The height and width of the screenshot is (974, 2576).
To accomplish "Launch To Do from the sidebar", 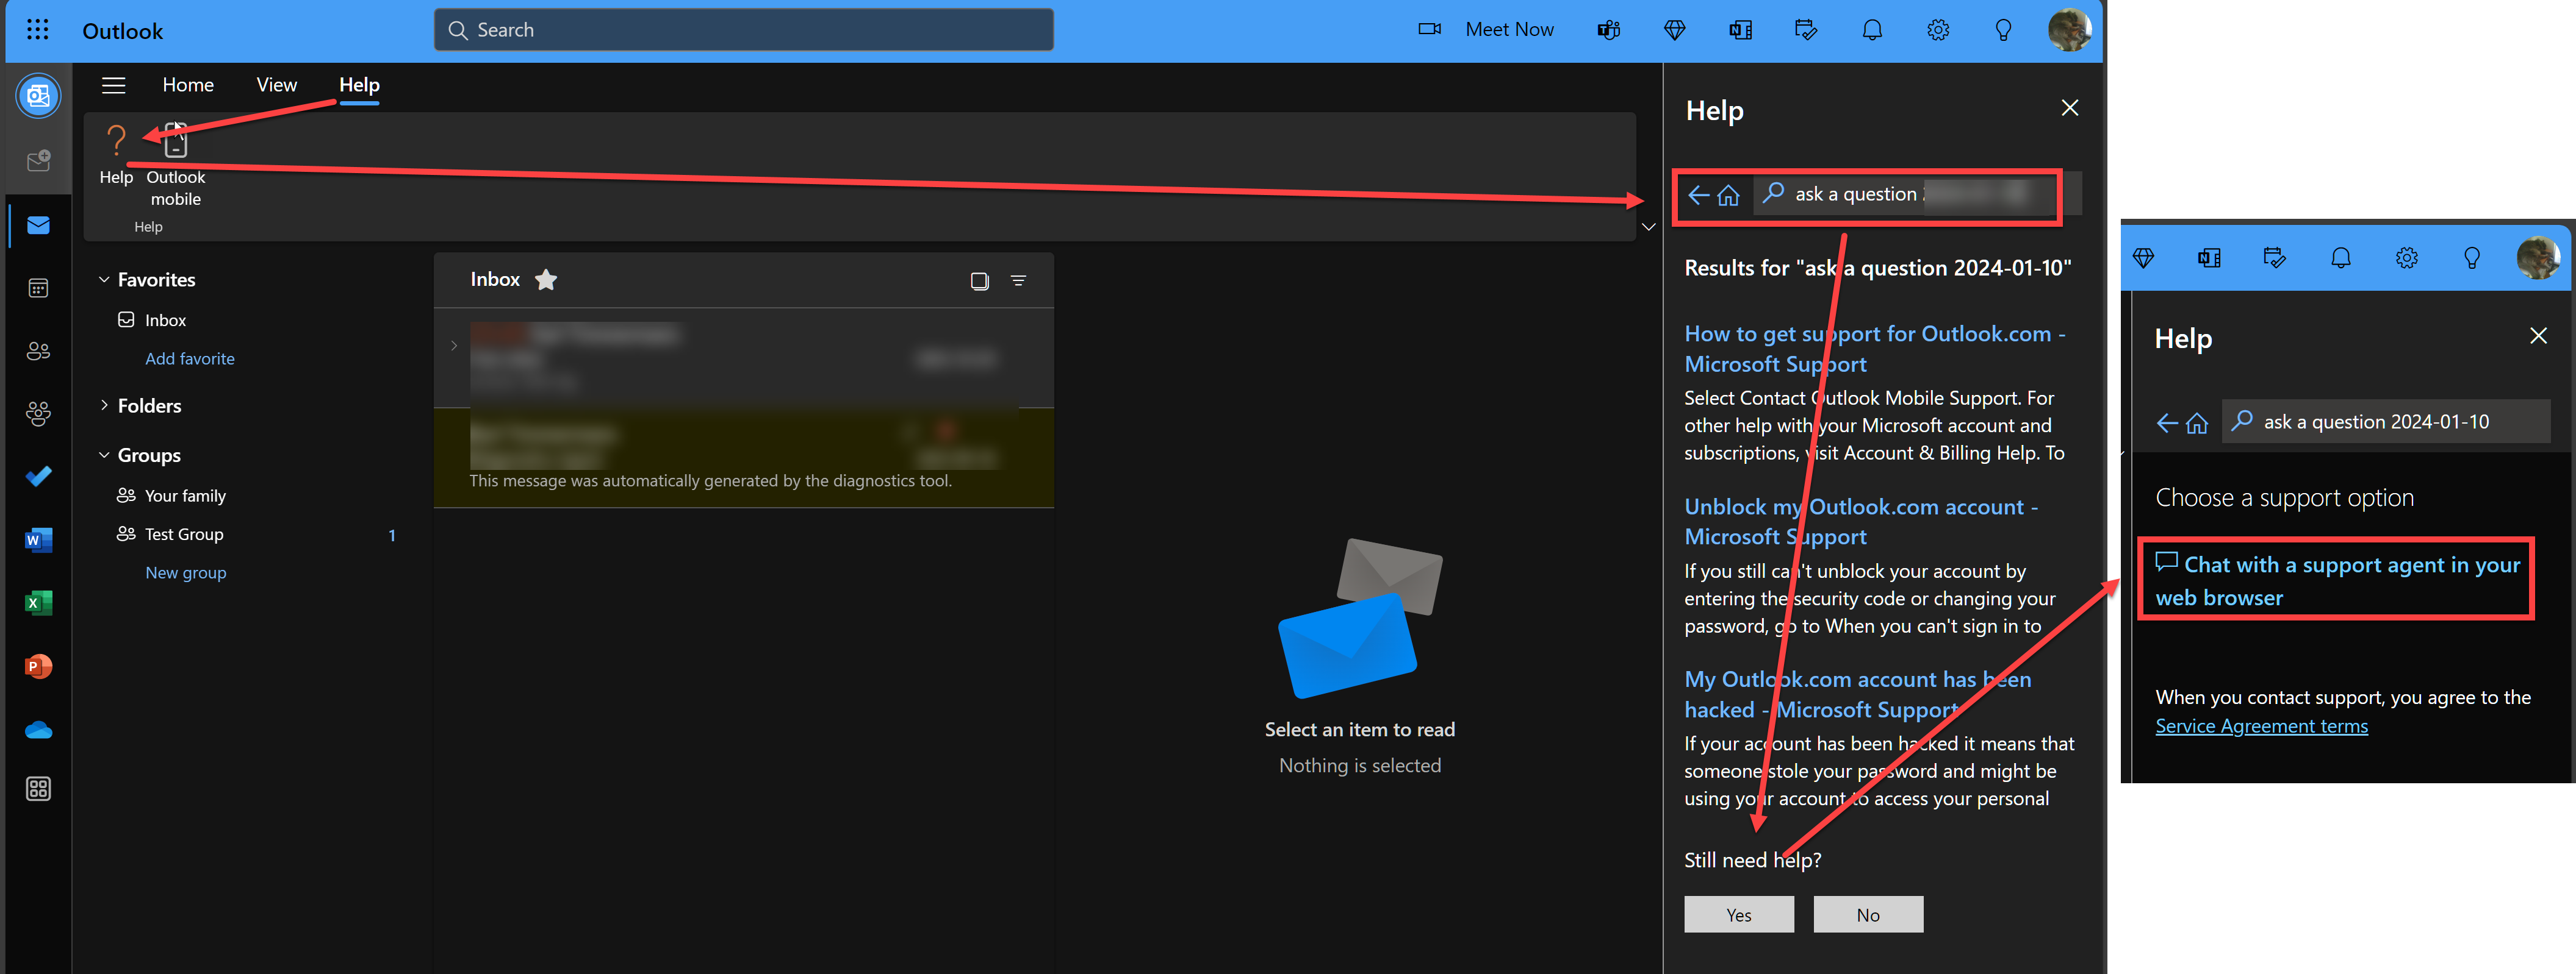I will pyautogui.click(x=38, y=477).
